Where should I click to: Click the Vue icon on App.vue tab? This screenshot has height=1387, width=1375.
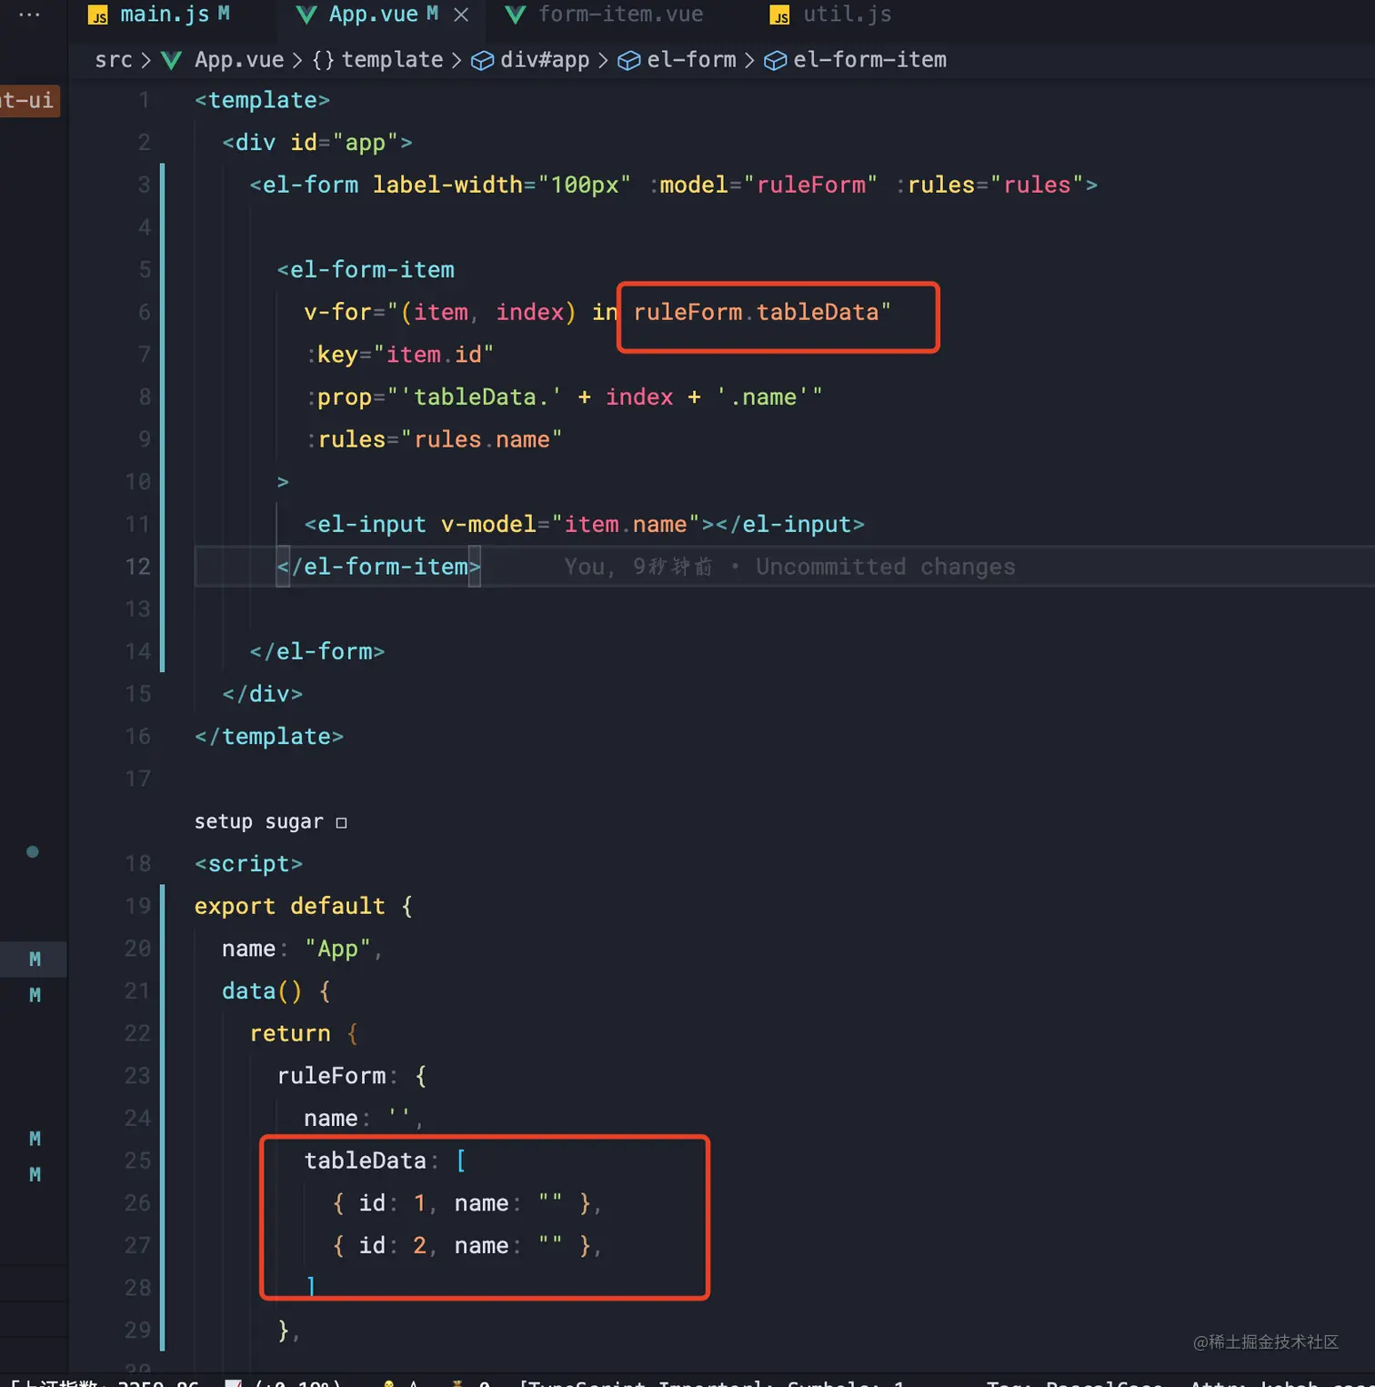(x=307, y=15)
